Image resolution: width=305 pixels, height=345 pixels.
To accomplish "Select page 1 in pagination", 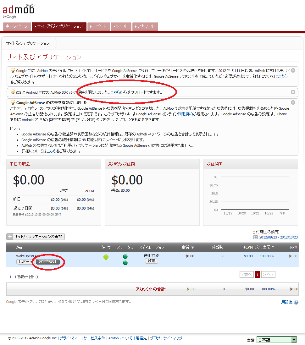I will point(258,275).
